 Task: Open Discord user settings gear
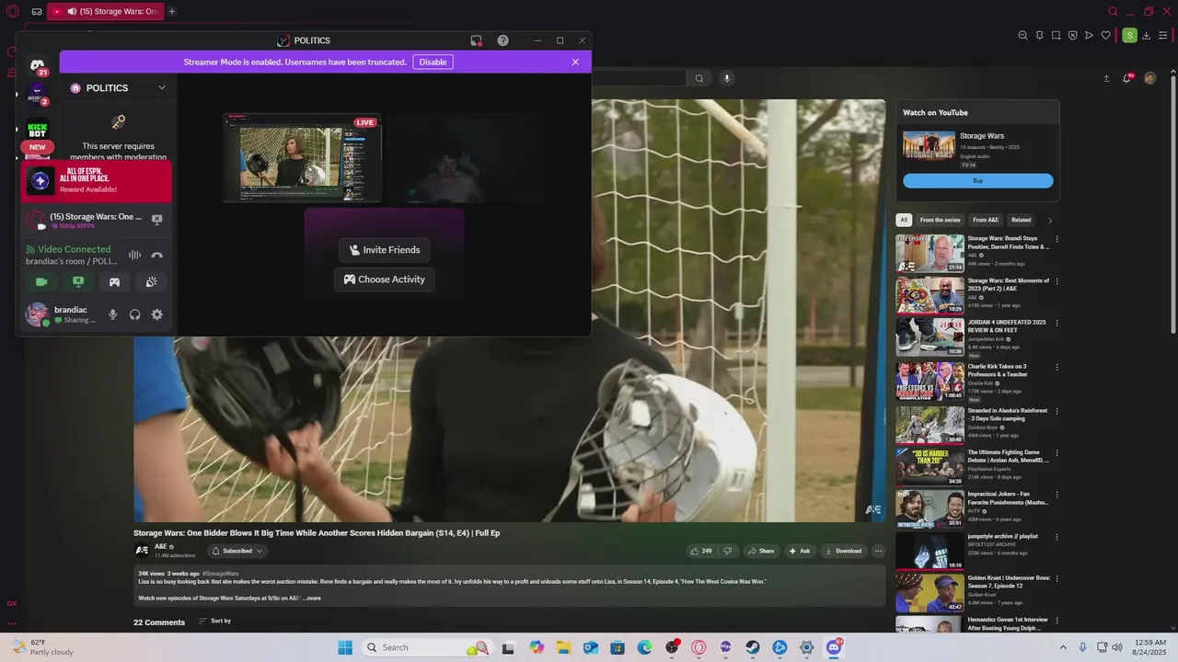157,314
